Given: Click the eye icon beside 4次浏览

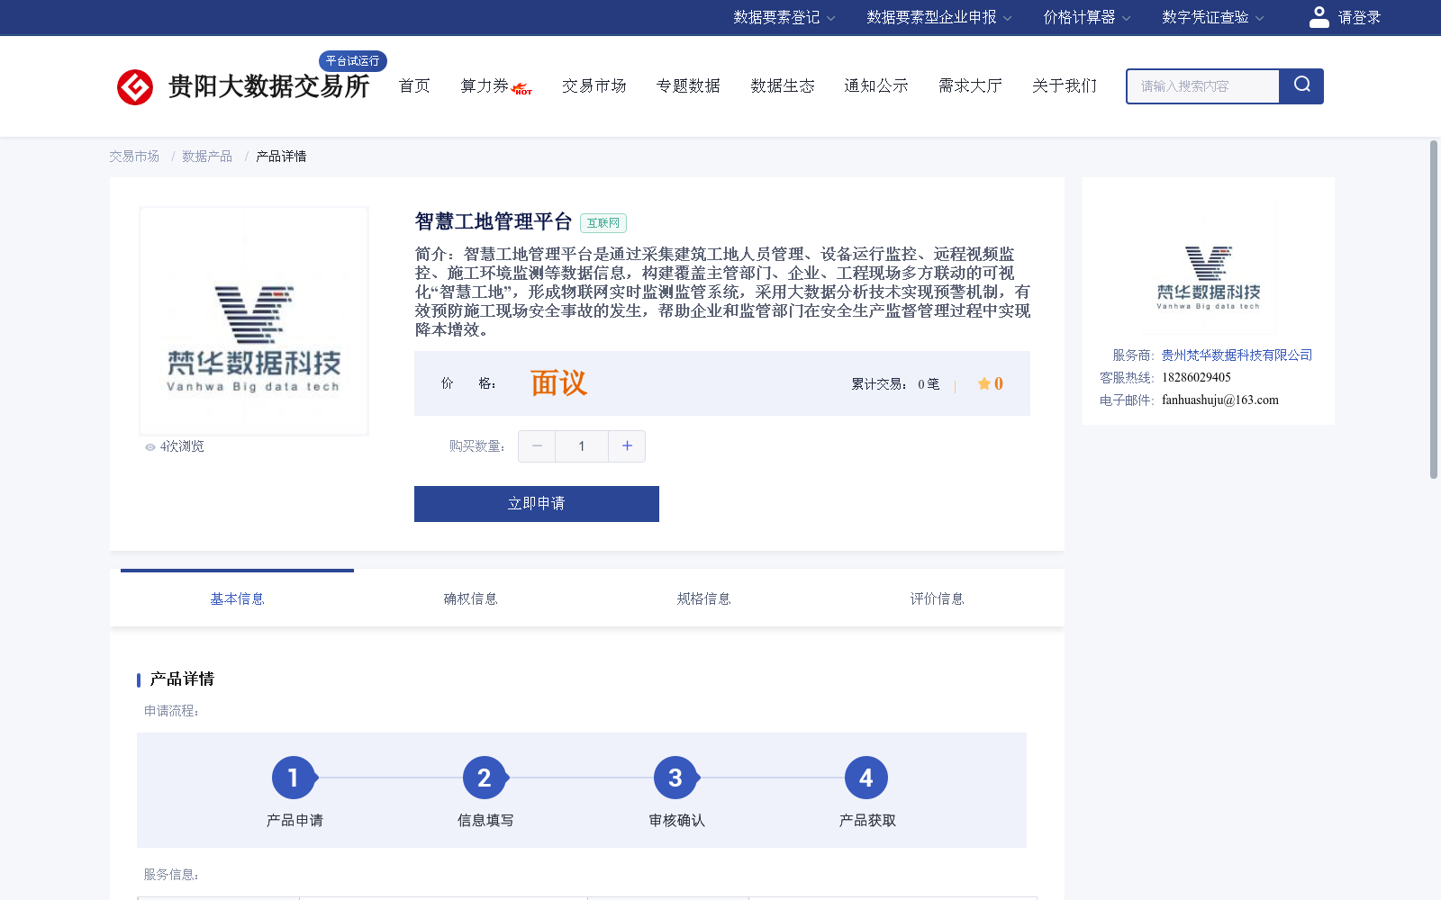Looking at the screenshot, I should (x=150, y=447).
